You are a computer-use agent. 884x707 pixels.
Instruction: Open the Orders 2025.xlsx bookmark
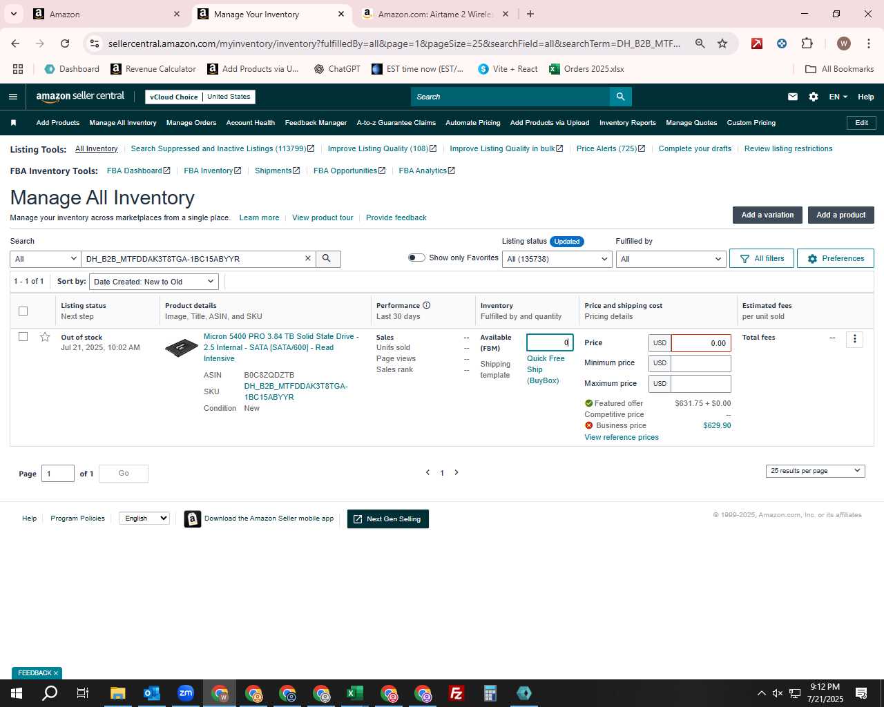587,69
